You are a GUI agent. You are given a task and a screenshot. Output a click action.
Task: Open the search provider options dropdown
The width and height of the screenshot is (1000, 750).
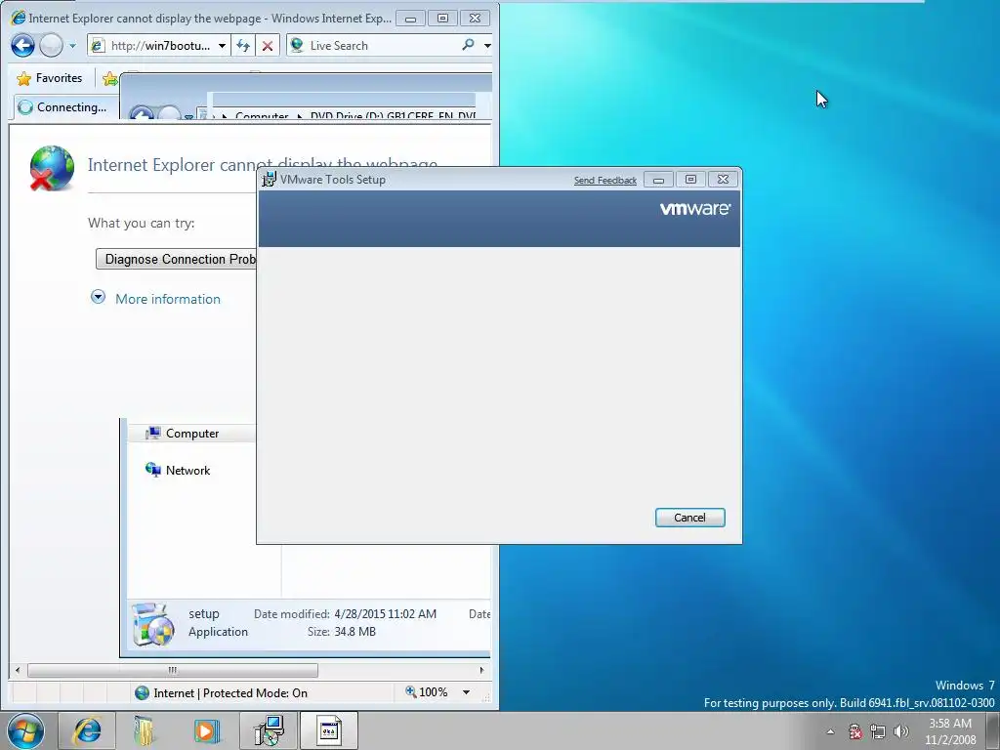pos(487,46)
